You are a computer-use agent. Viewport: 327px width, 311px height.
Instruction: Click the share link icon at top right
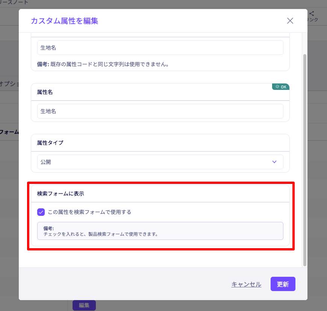coord(312,14)
